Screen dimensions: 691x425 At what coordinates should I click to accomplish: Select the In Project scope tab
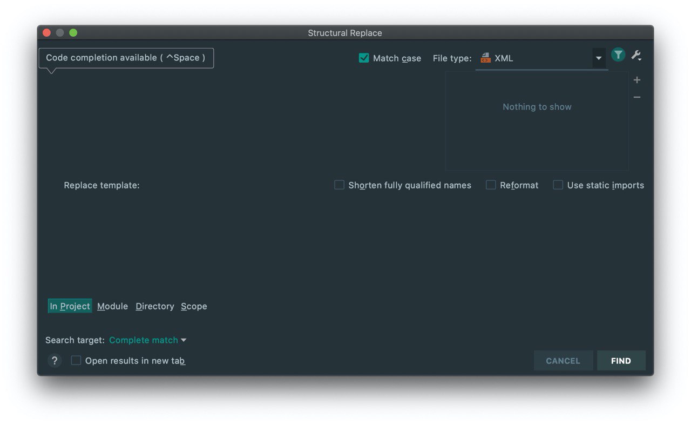click(70, 306)
